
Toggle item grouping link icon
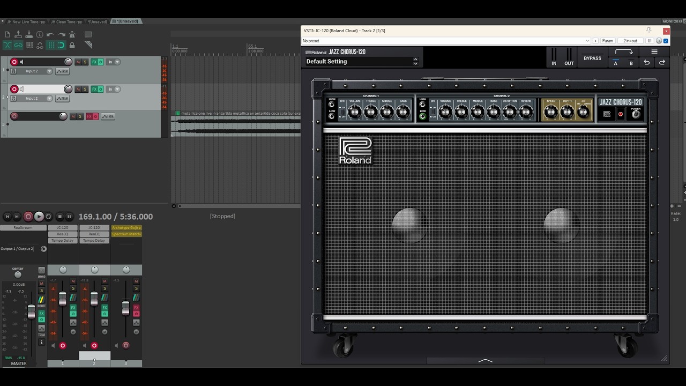(18, 46)
